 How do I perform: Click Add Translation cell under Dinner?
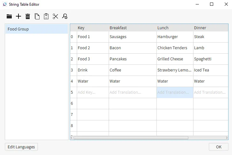coord(210,92)
